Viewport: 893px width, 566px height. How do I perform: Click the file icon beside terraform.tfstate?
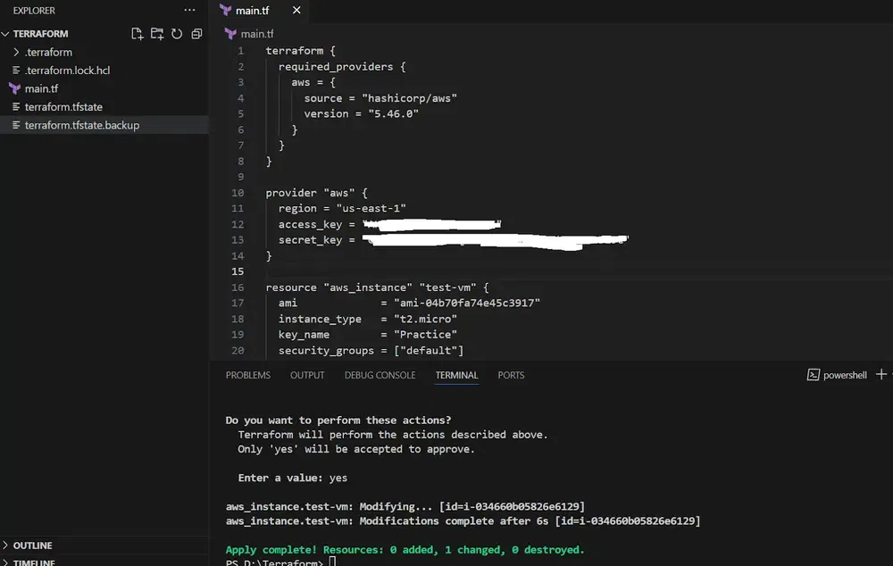(x=16, y=106)
